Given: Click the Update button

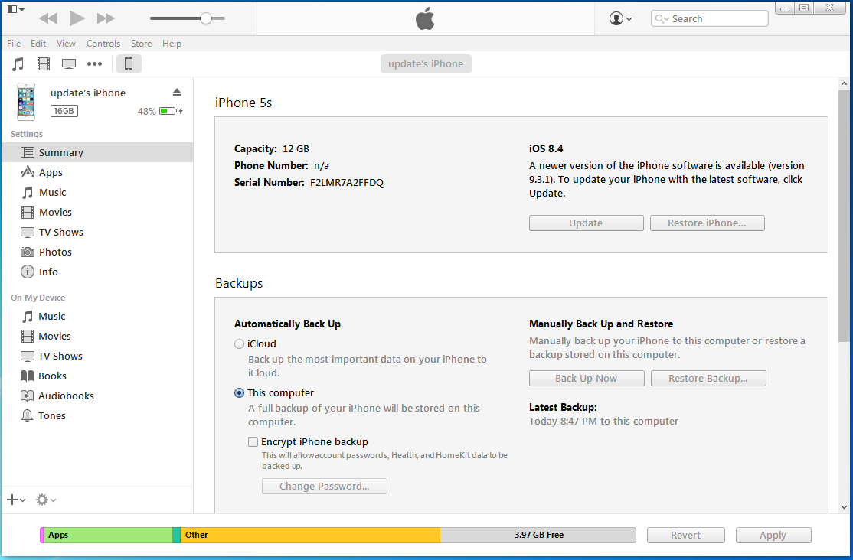Looking at the screenshot, I should tap(587, 223).
